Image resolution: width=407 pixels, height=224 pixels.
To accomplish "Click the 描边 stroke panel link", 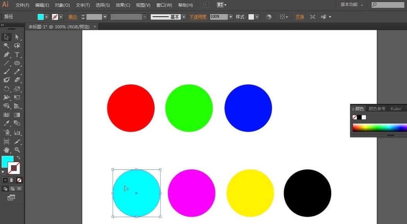I will click(73, 17).
